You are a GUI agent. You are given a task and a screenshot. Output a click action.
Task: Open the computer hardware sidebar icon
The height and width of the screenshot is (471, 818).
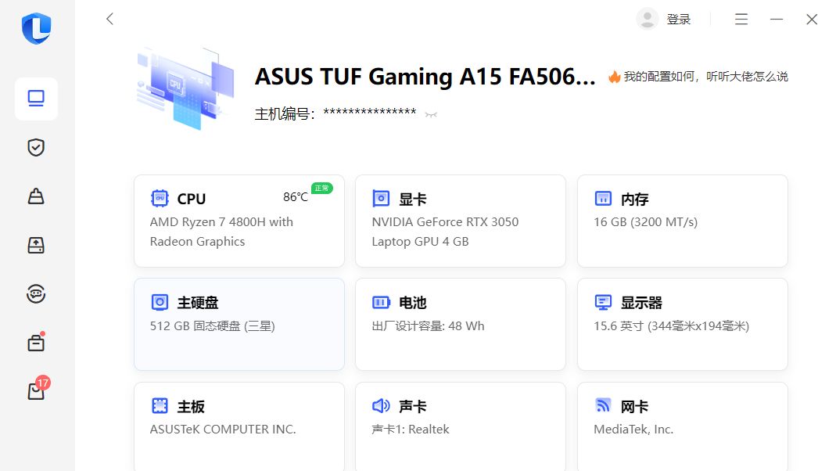(x=36, y=99)
